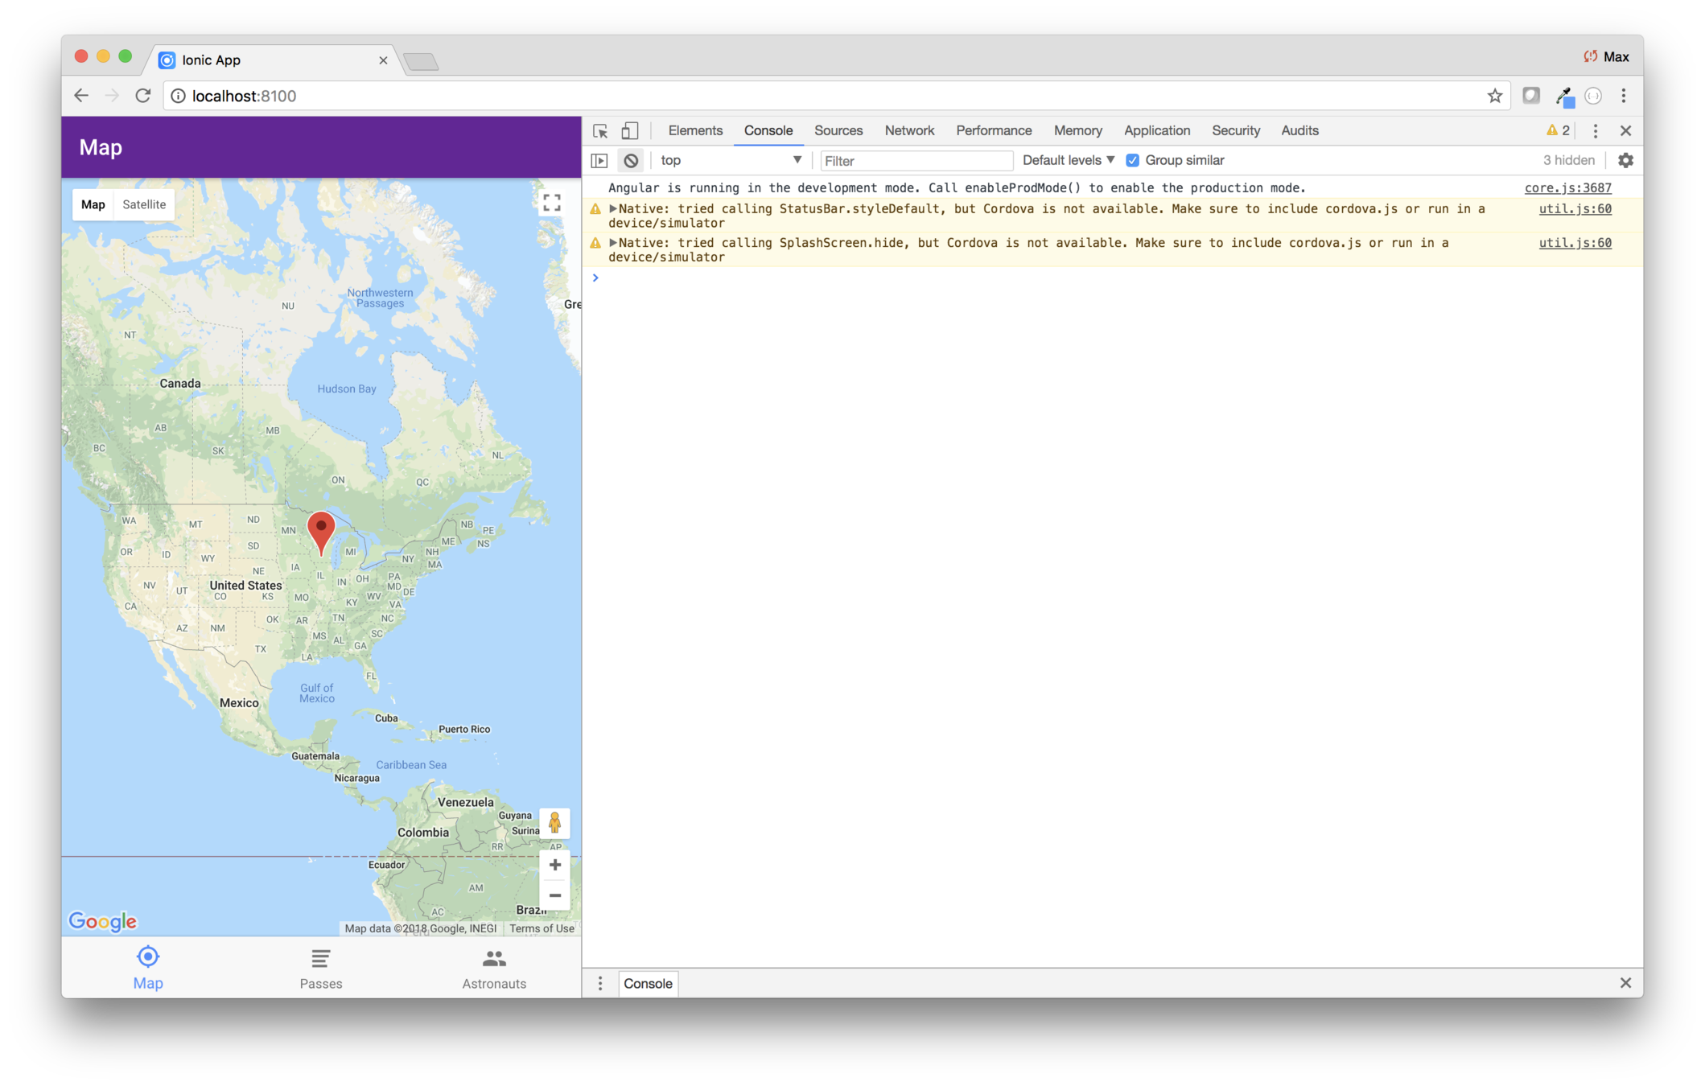Switch map to Satellite view
1705x1086 pixels.
point(144,204)
